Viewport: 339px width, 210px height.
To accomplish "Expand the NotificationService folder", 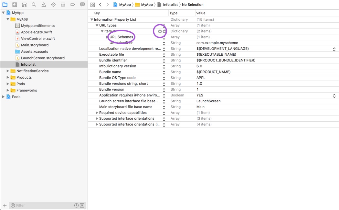I will click(8, 71).
